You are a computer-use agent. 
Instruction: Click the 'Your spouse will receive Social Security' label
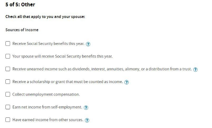point(63,57)
